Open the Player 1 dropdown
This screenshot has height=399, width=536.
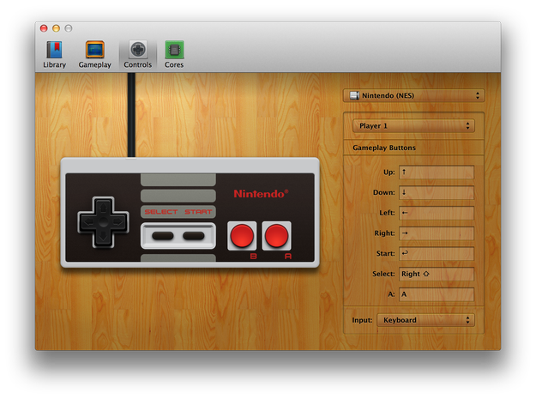[413, 126]
